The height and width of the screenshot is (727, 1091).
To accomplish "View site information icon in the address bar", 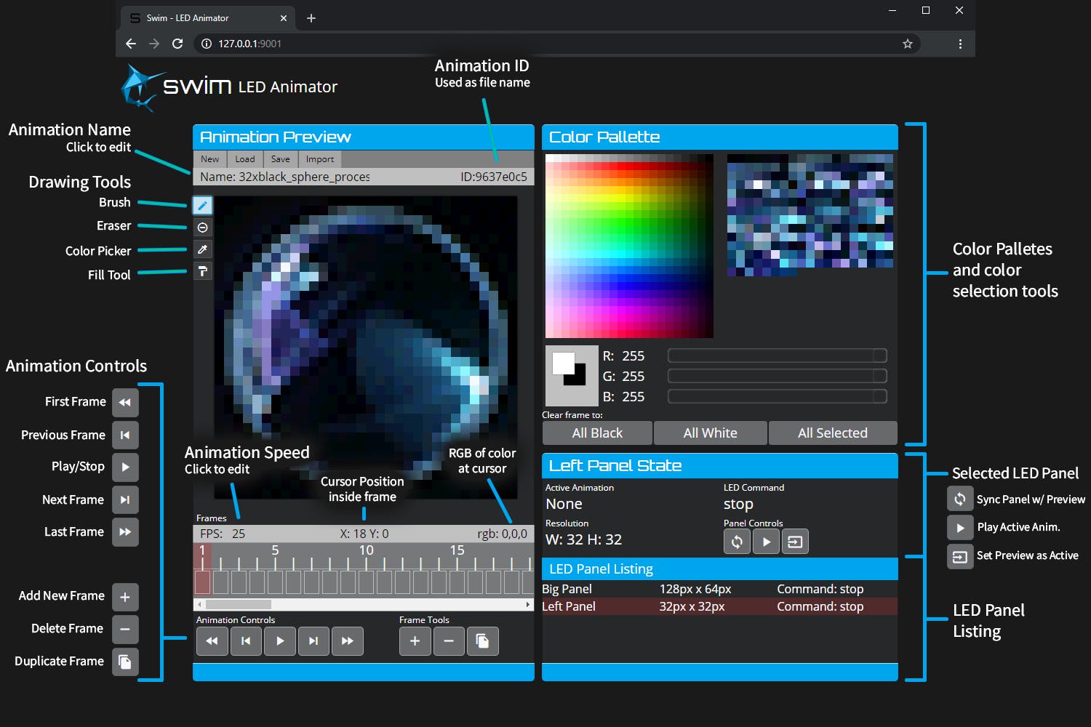I will tap(207, 44).
